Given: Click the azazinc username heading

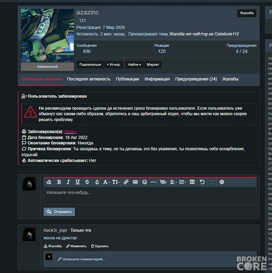Looking at the screenshot, I should click(x=87, y=12).
